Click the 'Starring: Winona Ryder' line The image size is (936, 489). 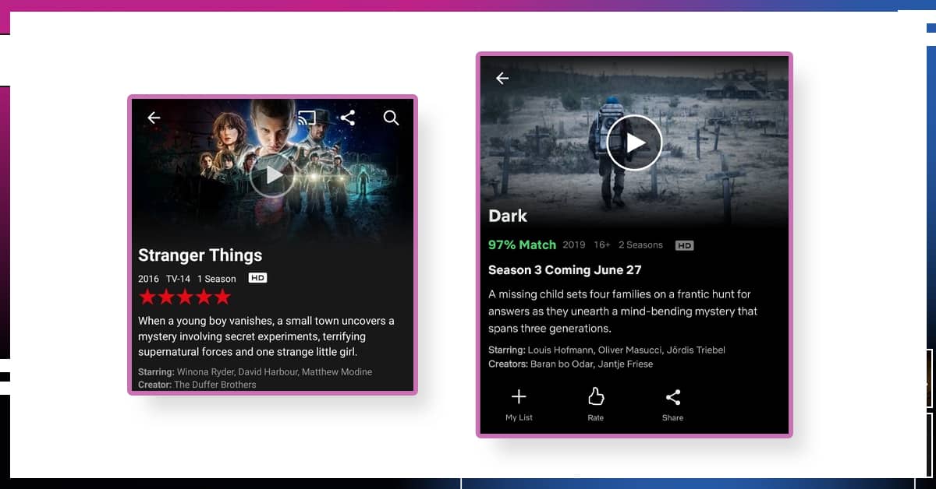pos(255,371)
